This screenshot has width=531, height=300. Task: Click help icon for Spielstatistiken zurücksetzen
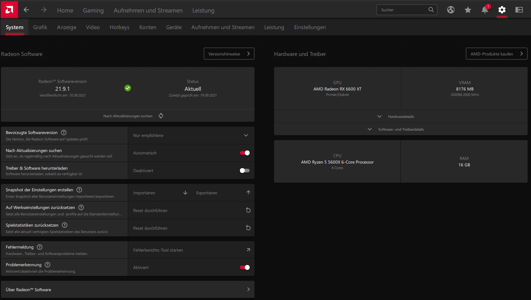(65, 225)
